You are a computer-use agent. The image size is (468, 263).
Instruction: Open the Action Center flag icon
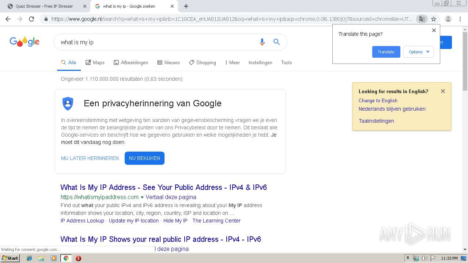coord(433,258)
